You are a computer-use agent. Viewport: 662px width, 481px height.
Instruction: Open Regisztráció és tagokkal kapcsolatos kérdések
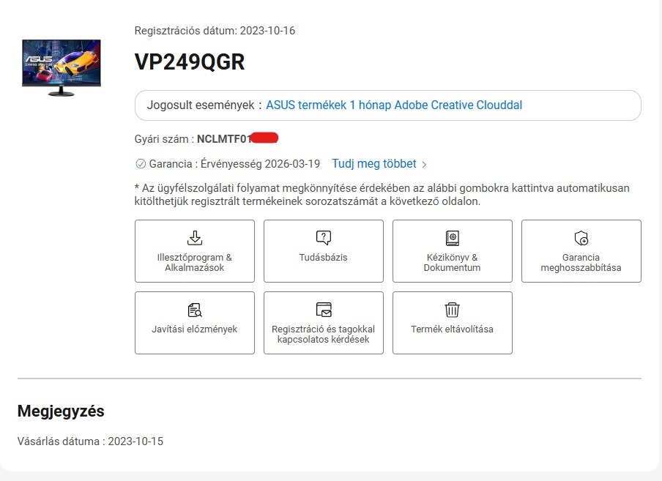pos(324,323)
